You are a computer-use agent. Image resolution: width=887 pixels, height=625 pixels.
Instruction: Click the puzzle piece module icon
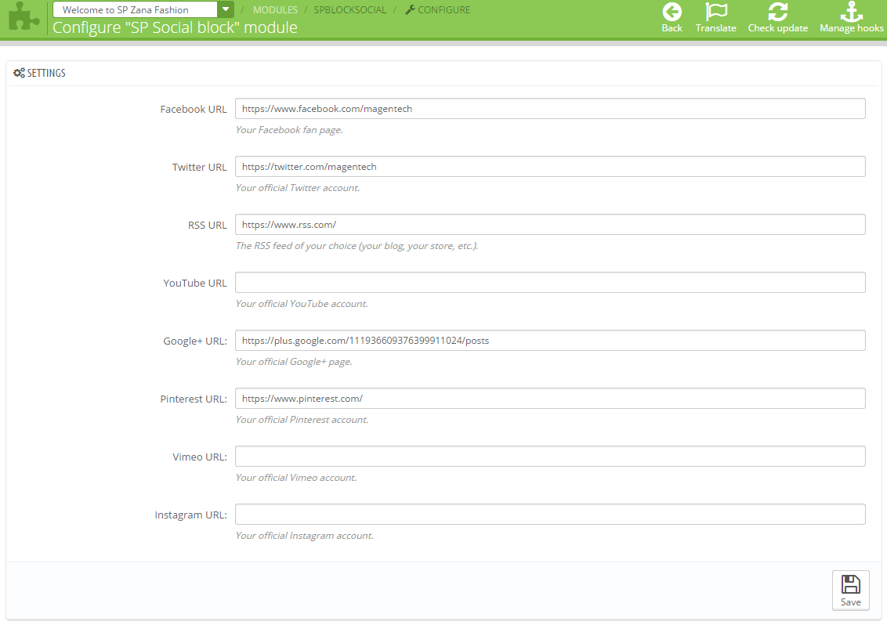[24, 17]
